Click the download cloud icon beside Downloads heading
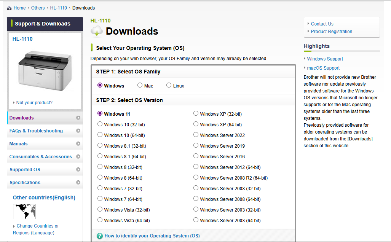 click(x=97, y=31)
